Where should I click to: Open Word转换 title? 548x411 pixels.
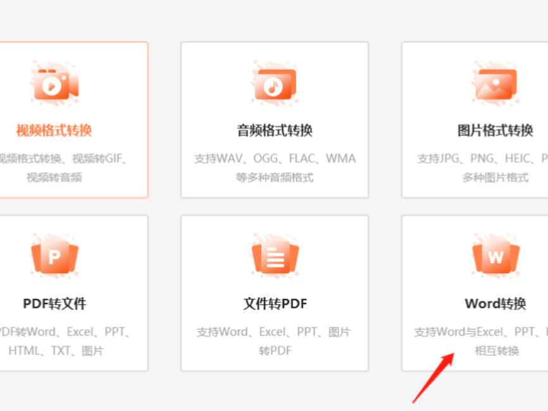coord(495,304)
